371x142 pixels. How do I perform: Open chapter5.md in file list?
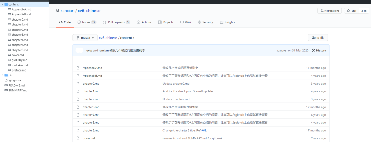[91, 123]
